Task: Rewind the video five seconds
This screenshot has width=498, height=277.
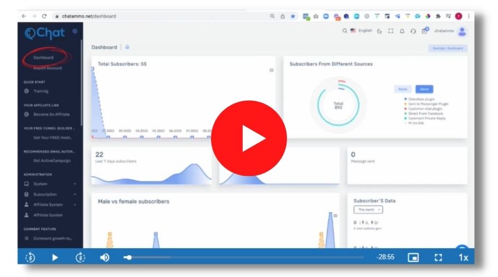Action: (x=30, y=257)
